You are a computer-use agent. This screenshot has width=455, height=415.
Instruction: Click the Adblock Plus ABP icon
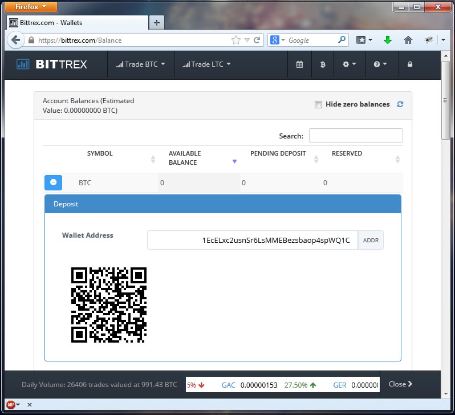pos(11,405)
